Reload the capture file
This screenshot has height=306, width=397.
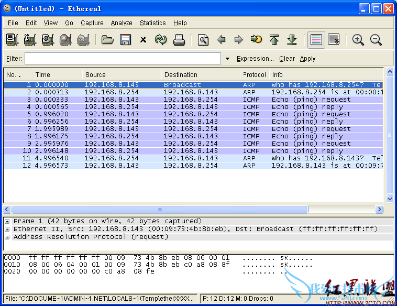pyautogui.click(x=161, y=40)
